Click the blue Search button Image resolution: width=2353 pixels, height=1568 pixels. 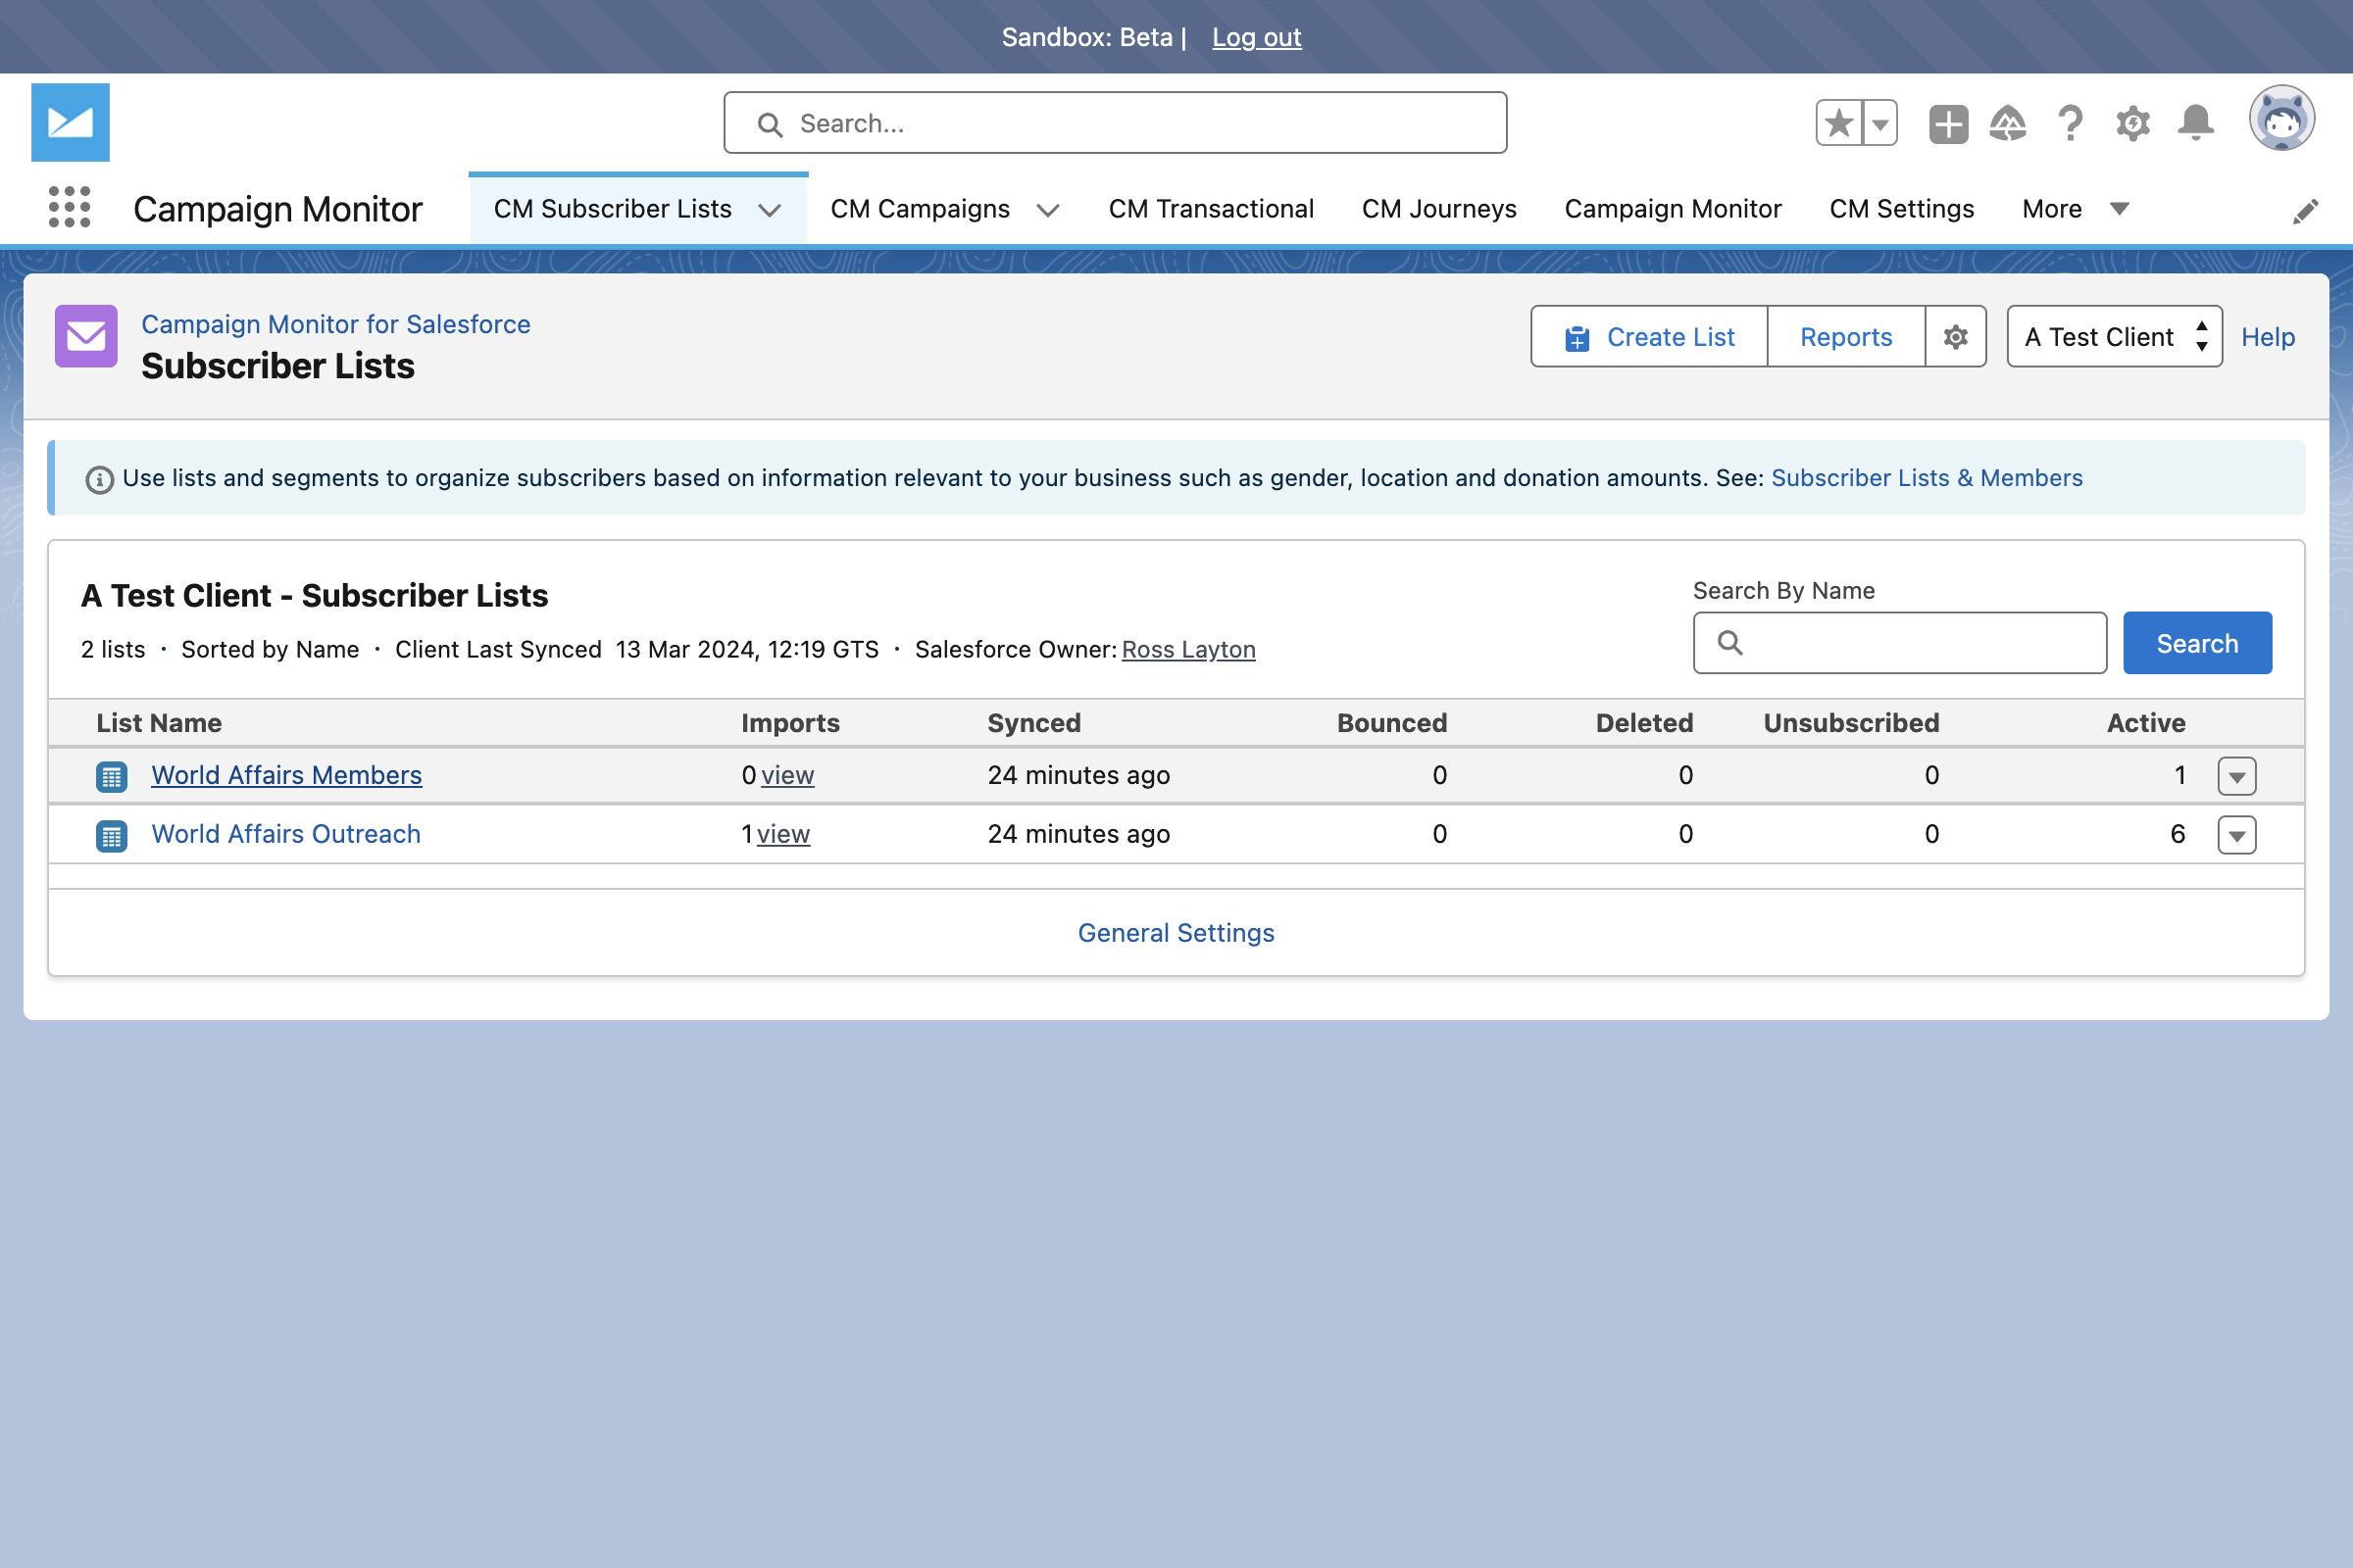click(x=2197, y=643)
